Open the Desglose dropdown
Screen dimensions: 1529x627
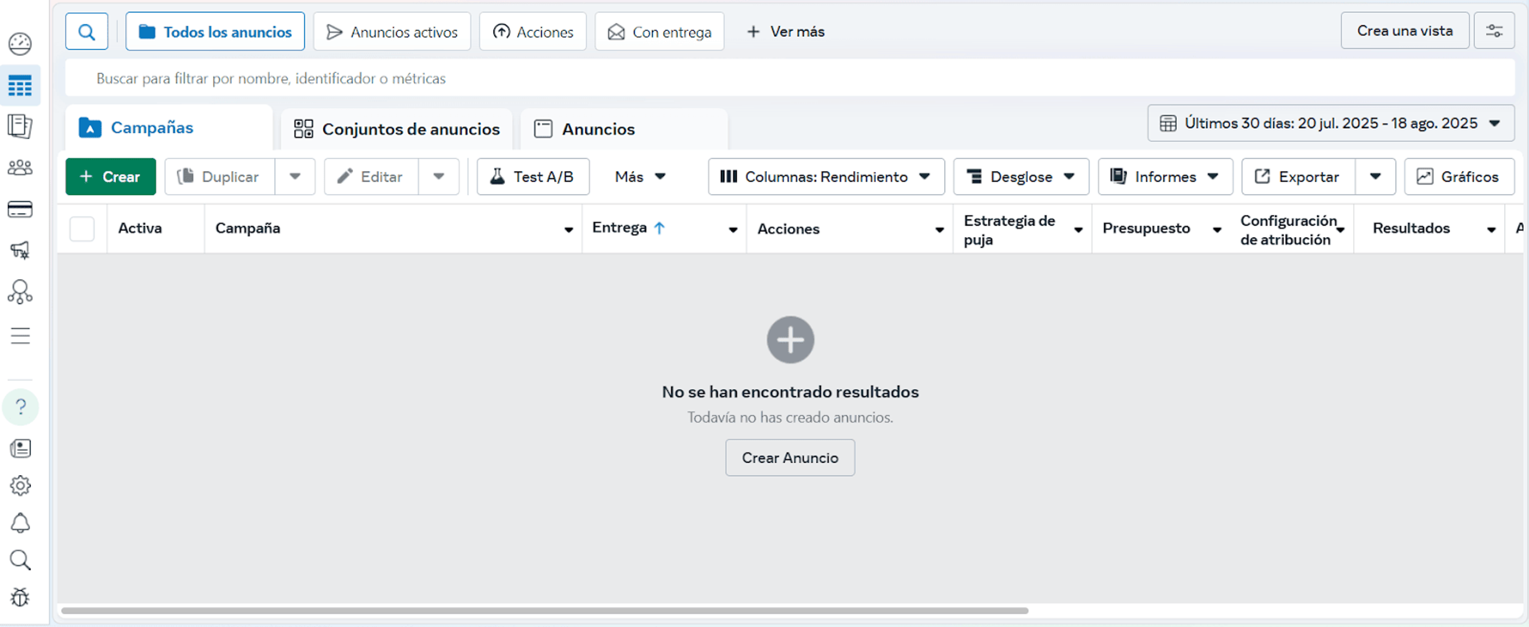tap(1021, 177)
